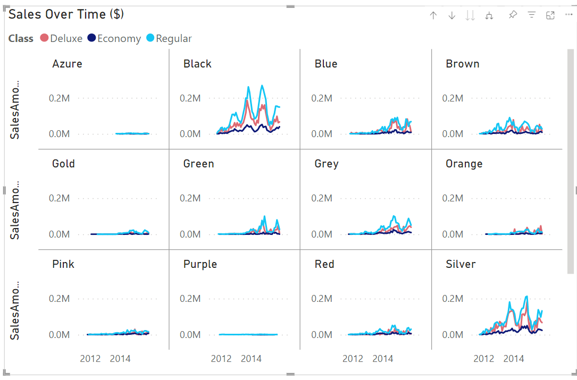This screenshot has width=577, height=380.
Task: Select the Economy legend label
Action: pos(119,39)
